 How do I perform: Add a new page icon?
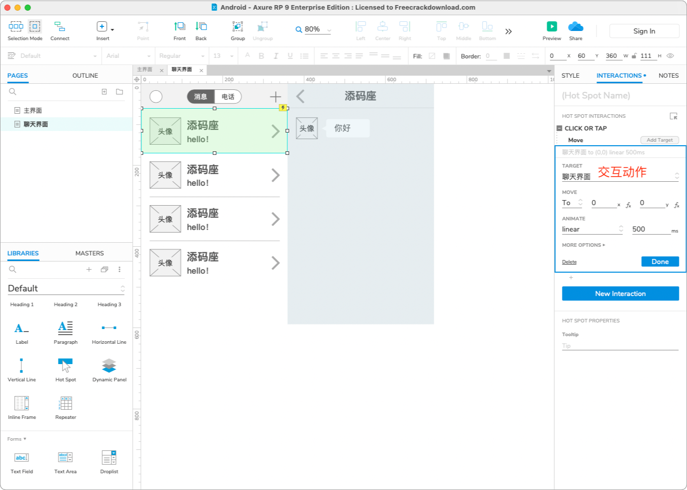(104, 92)
